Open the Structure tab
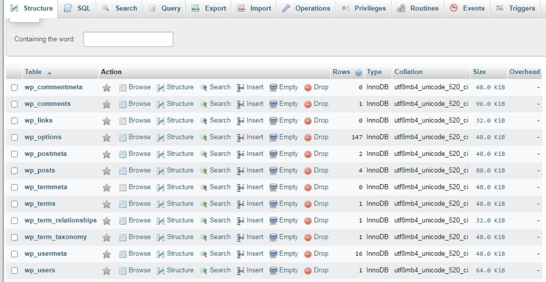Image resolution: width=546 pixels, height=282 pixels. [31, 9]
